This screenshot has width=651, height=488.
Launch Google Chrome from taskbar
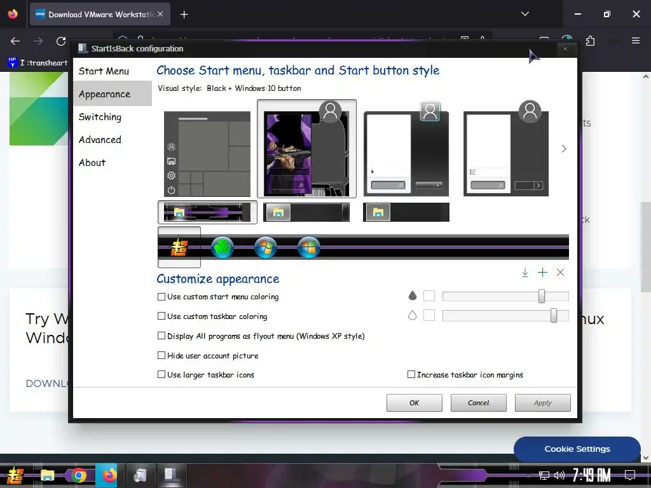point(78,475)
